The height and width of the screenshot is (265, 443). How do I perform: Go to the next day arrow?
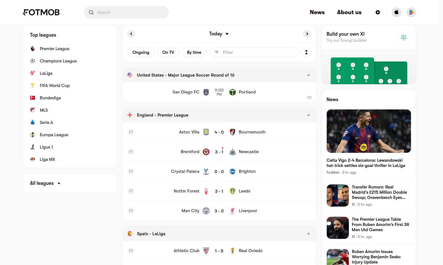point(307,34)
